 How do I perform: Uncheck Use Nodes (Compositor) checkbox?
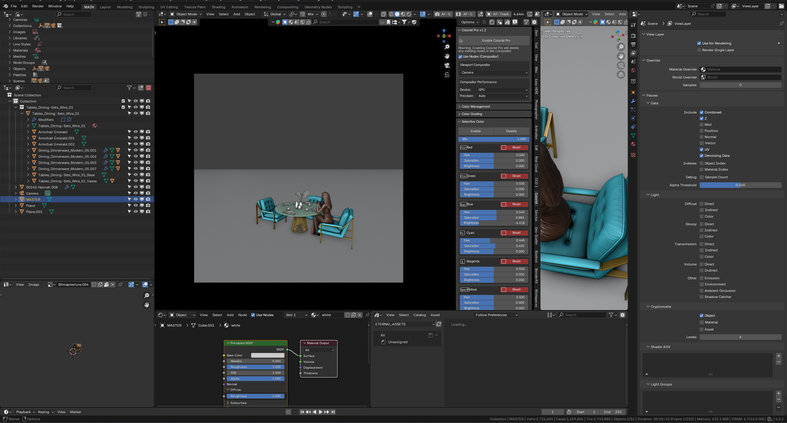click(x=460, y=56)
